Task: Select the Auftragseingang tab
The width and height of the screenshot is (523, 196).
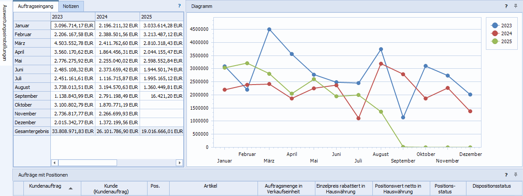Action: coord(36,6)
